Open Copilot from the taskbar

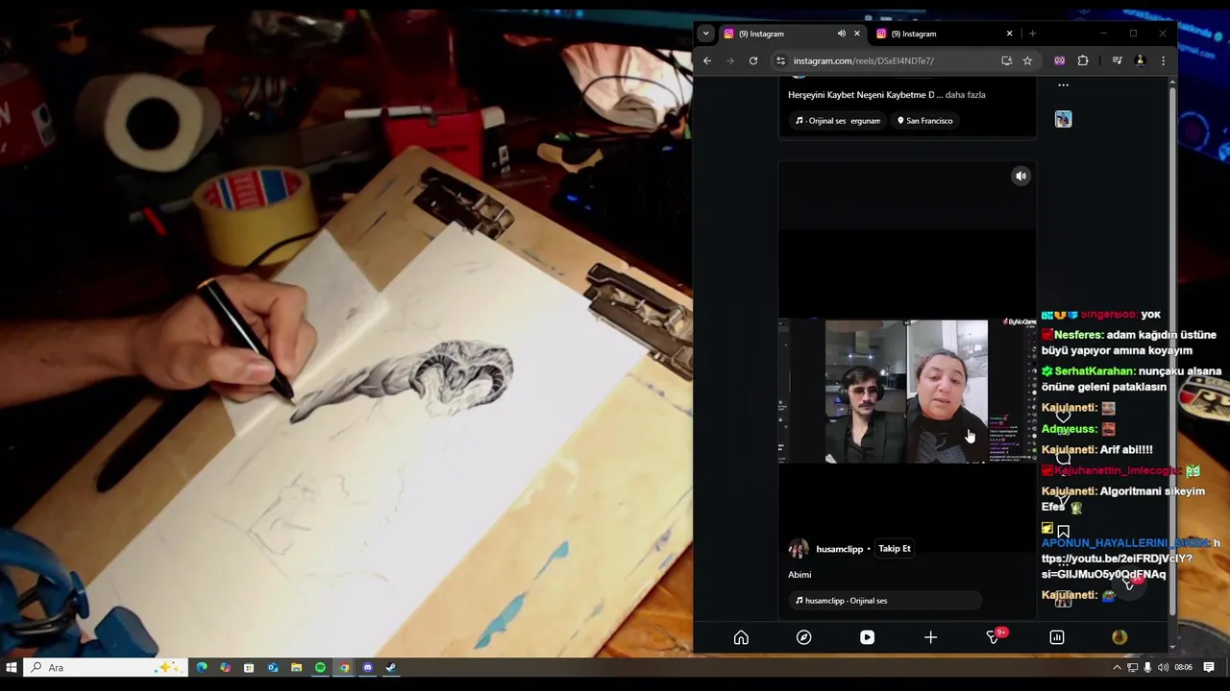coord(225,667)
